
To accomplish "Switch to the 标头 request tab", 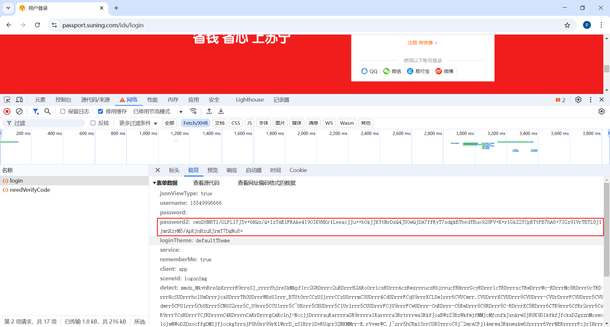I will (174, 170).
